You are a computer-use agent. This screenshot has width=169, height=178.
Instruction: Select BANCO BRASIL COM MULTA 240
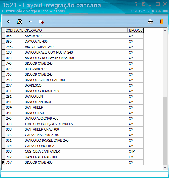tap(72, 52)
